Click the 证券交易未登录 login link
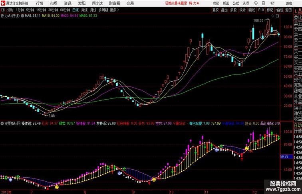 pos(176,3)
